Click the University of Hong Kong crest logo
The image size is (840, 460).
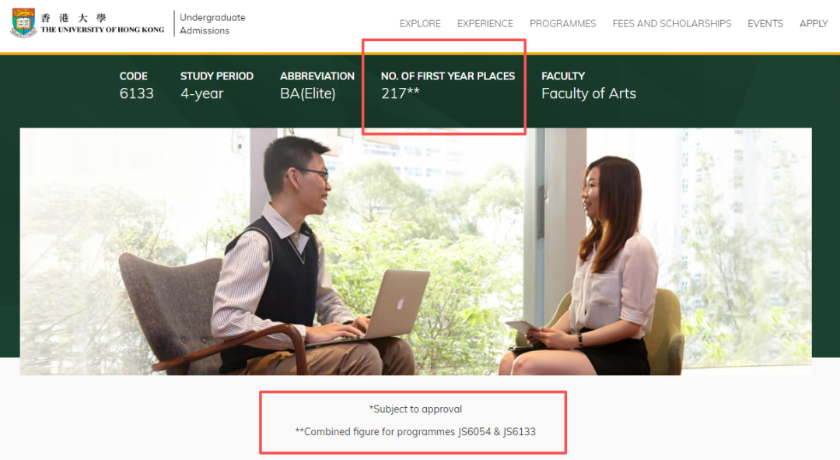point(23,23)
